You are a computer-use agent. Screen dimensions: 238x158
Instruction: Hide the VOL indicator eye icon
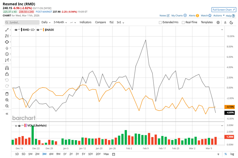click(19, 126)
